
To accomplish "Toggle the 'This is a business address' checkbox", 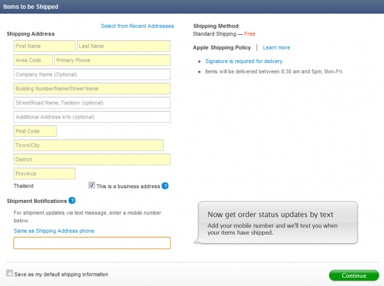I will pyautogui.click(x=92, y=186).
